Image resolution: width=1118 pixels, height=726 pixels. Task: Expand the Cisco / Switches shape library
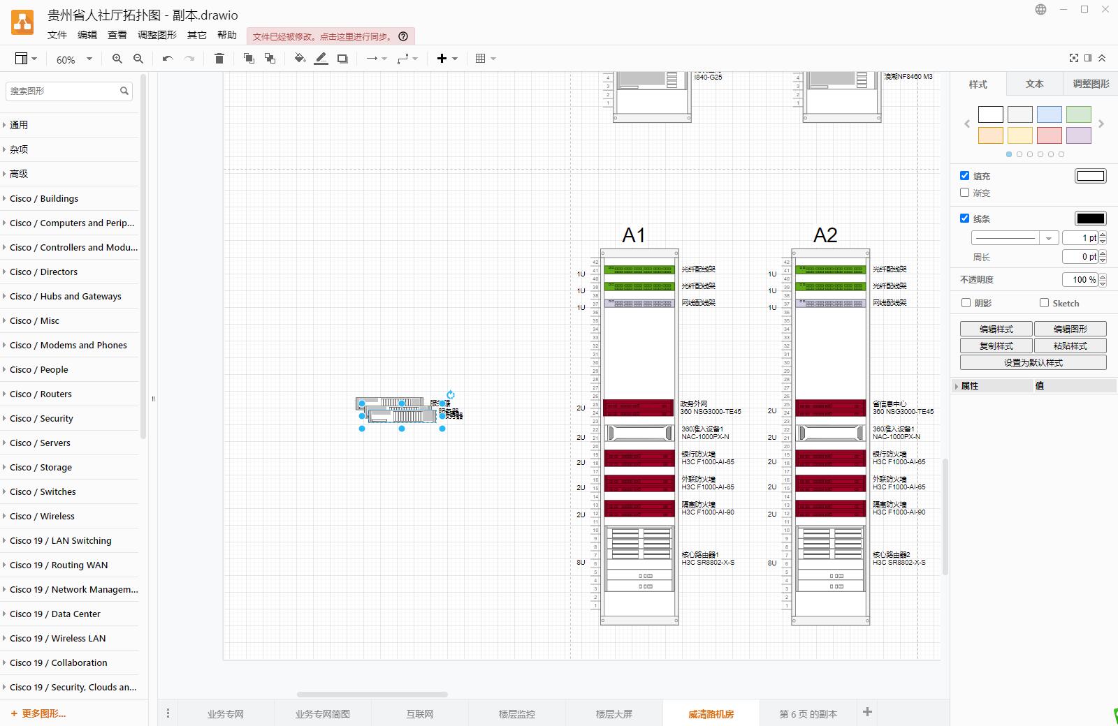pyautogui.click(x=70, y=491)
